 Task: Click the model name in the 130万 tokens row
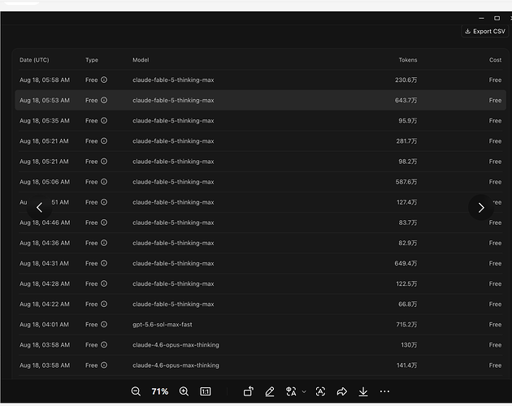(x=176, y=345)
